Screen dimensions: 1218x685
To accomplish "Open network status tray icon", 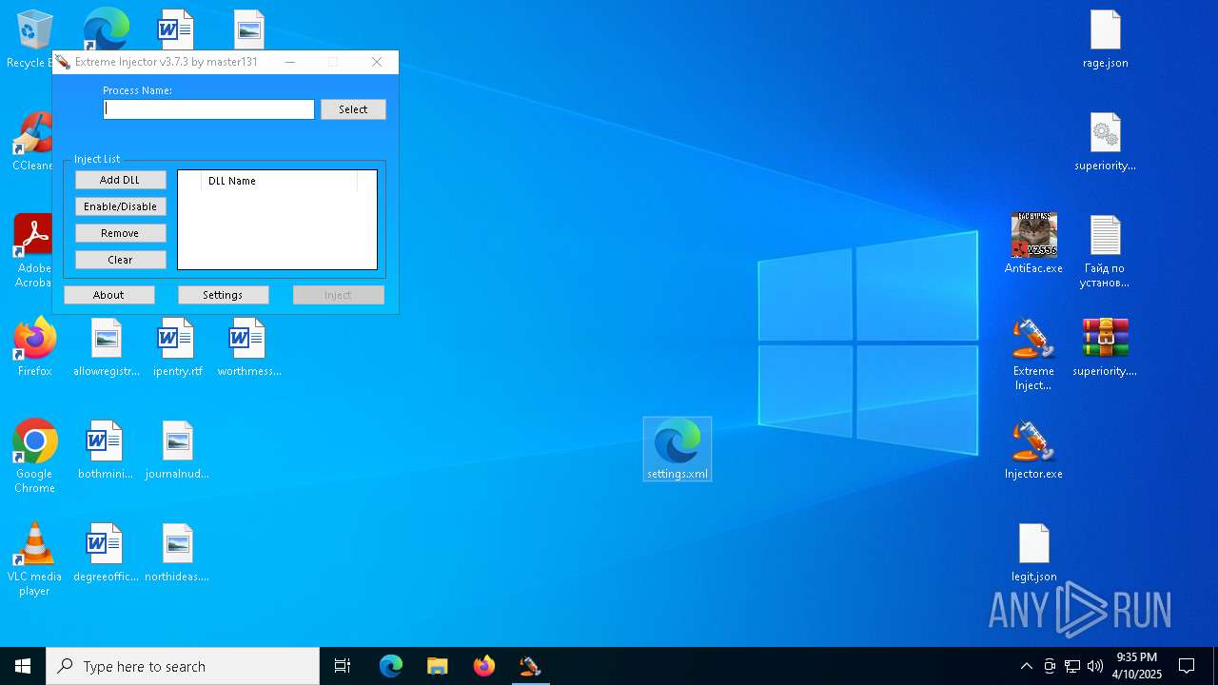I will [x=1072, y=666].
